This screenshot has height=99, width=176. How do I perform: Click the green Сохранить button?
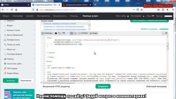click(103, 86)
